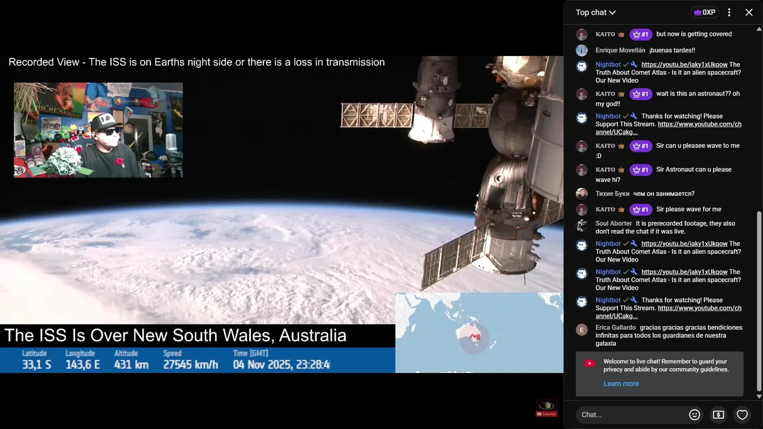Select the Enrique Movellán username
The height and width of the screenshot is (429, 763).
click(x=621, y=51)
